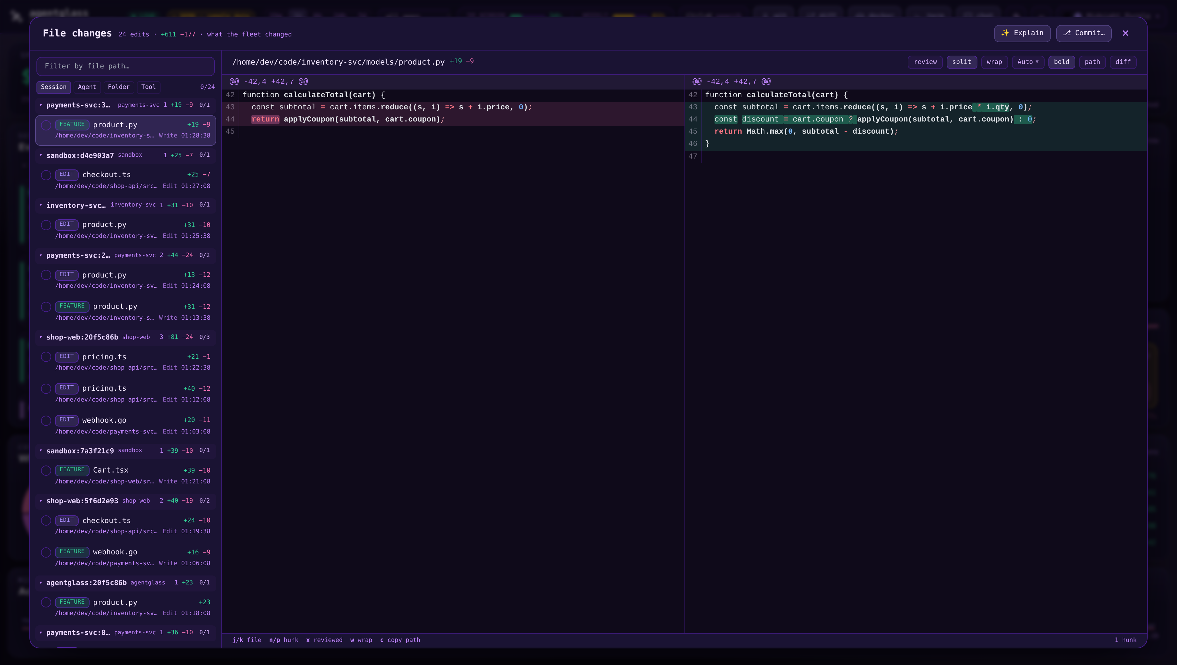The image size is (1177, 665).
Task: Click the FEATURE badge on Cart.tsx
Action: click(72, 470)
